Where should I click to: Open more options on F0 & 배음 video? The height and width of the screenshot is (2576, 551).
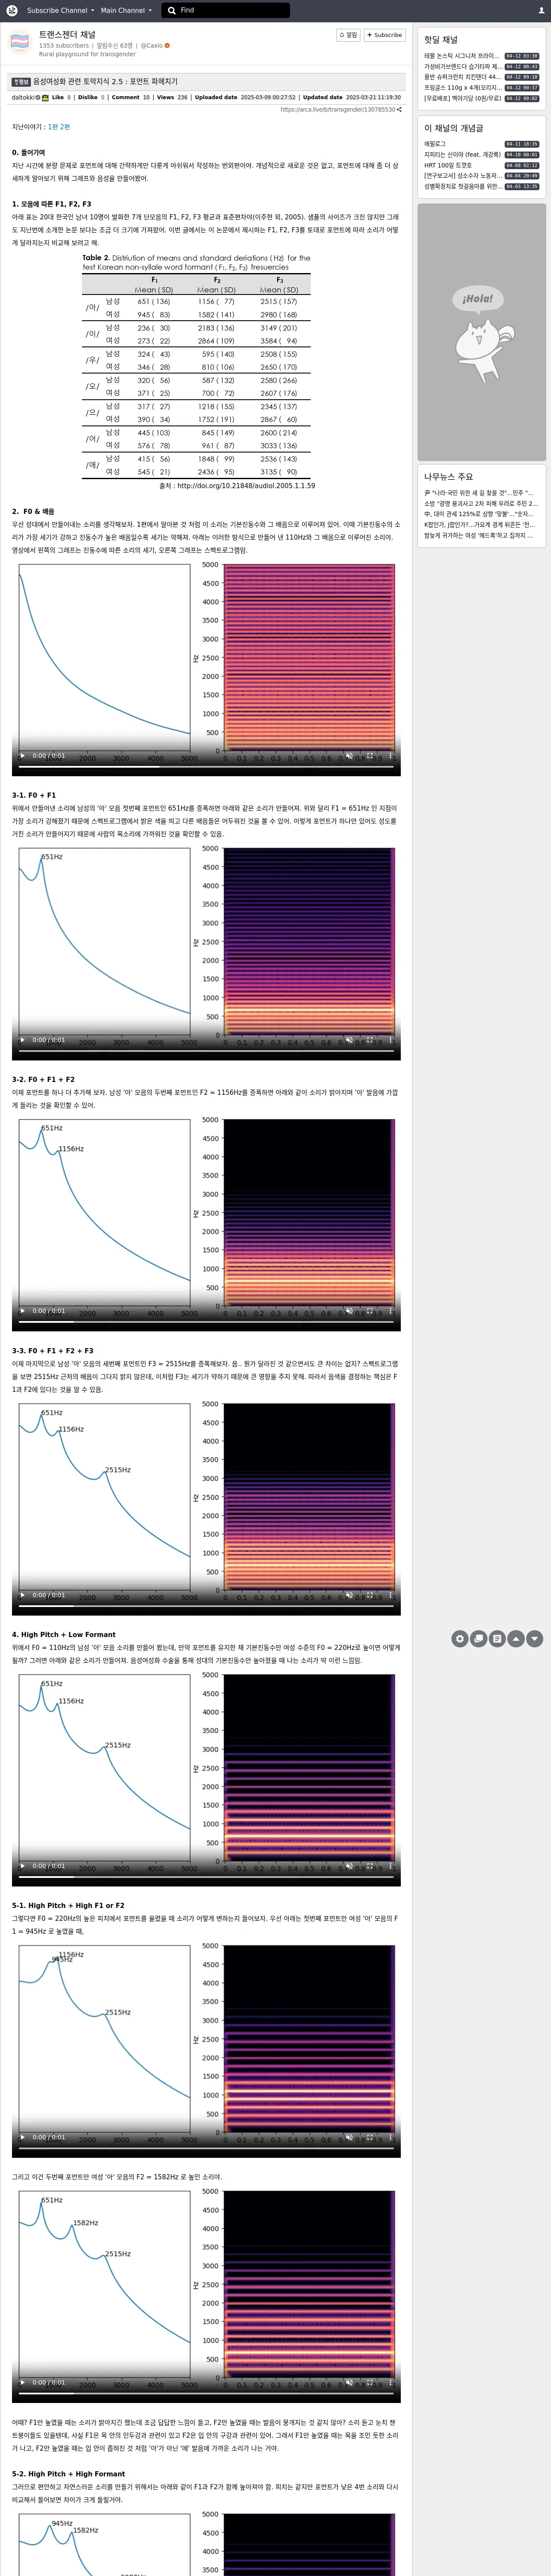pos(390,756)
